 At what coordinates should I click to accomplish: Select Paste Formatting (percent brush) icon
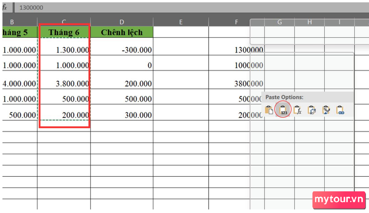pos(326,110)
